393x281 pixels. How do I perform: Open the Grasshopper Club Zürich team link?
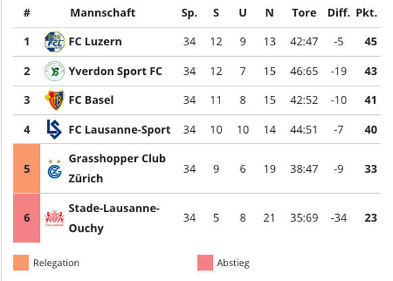pos(117,168)
